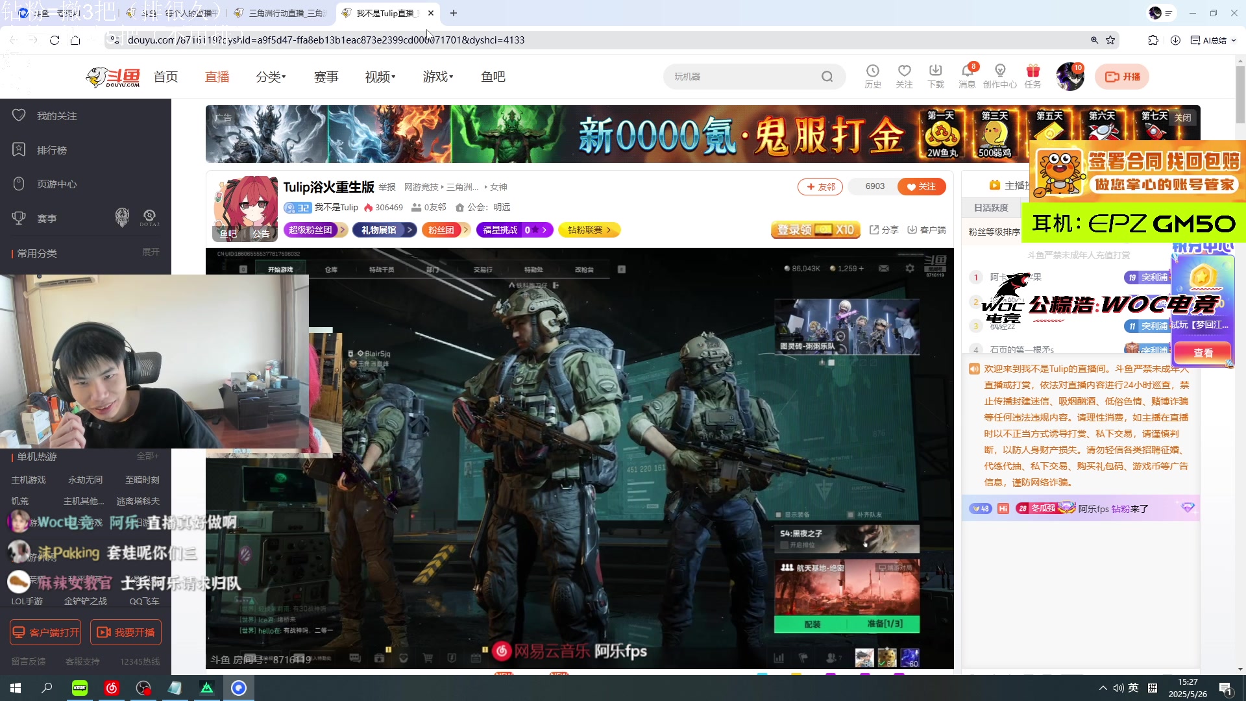The image size is (1246, 701).
Task: Open the 三角洲 category link
Action: [463, 187]
